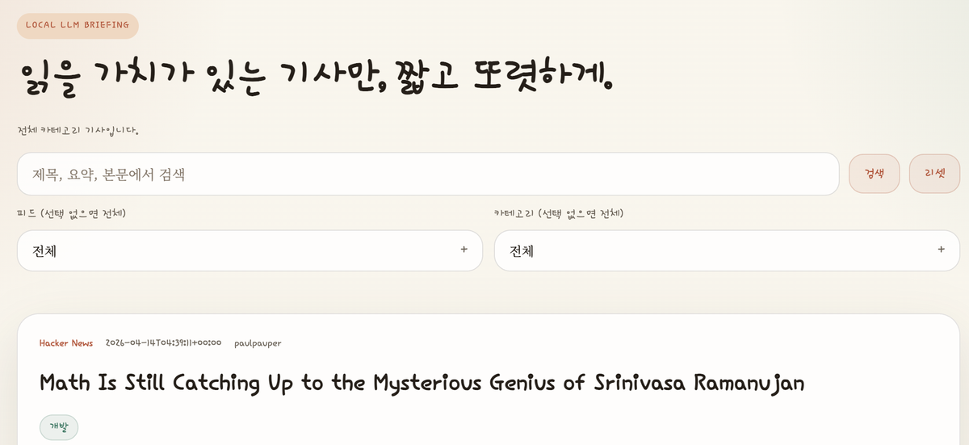Open the 카테고리 dropdown showing 전체
This screenshot has height=445, width=969.
(727, 250)
